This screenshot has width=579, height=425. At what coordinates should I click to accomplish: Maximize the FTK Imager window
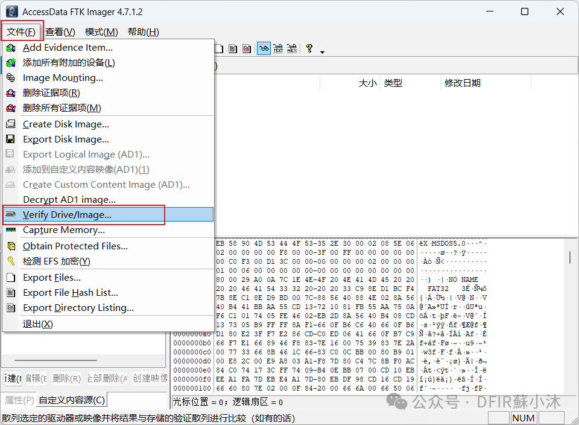pyautogui.click(x=525, y=12)
